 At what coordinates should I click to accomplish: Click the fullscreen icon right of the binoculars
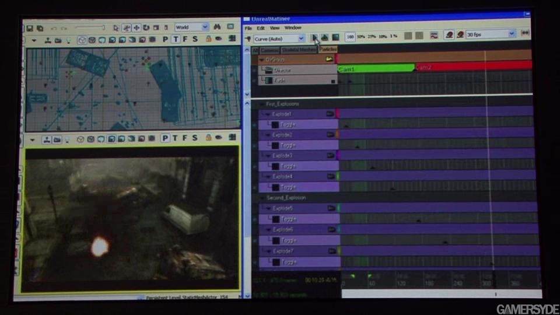[231, 27]
